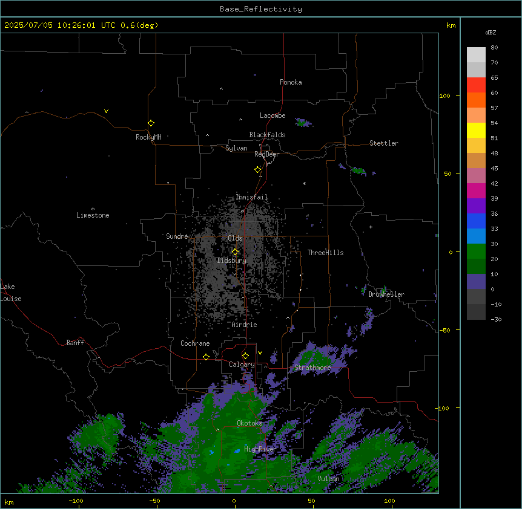Click the Didsbury town label

pos(232,261)
